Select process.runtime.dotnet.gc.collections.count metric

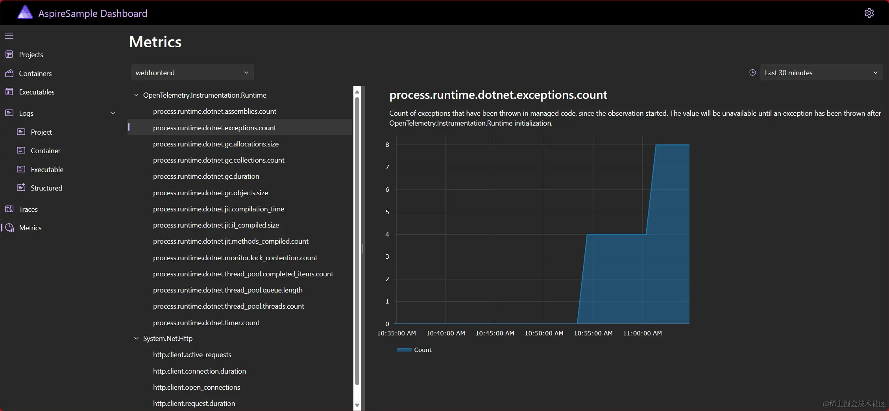coord(218,160)
